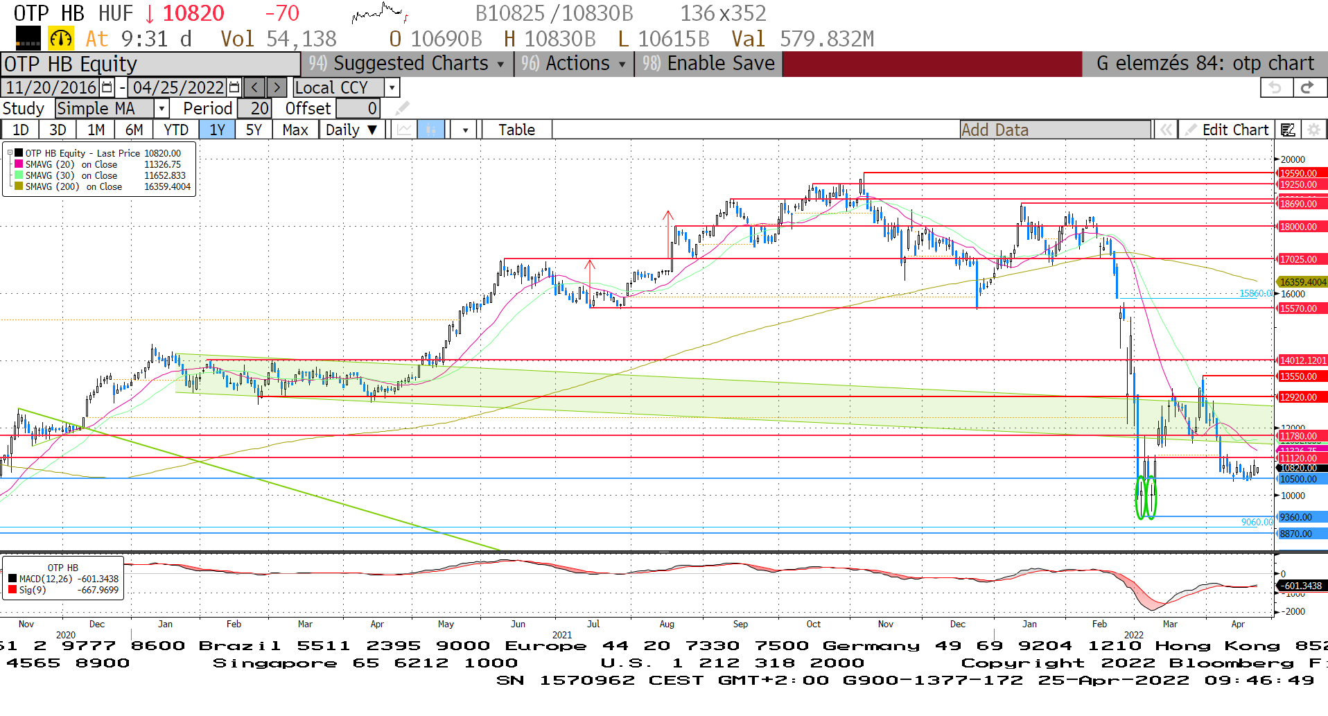The width and height of the screenshot is (1328, 716).
Task: Click the pencil edit-study icon
Action: pyautogui.click(x=402, y=109)
